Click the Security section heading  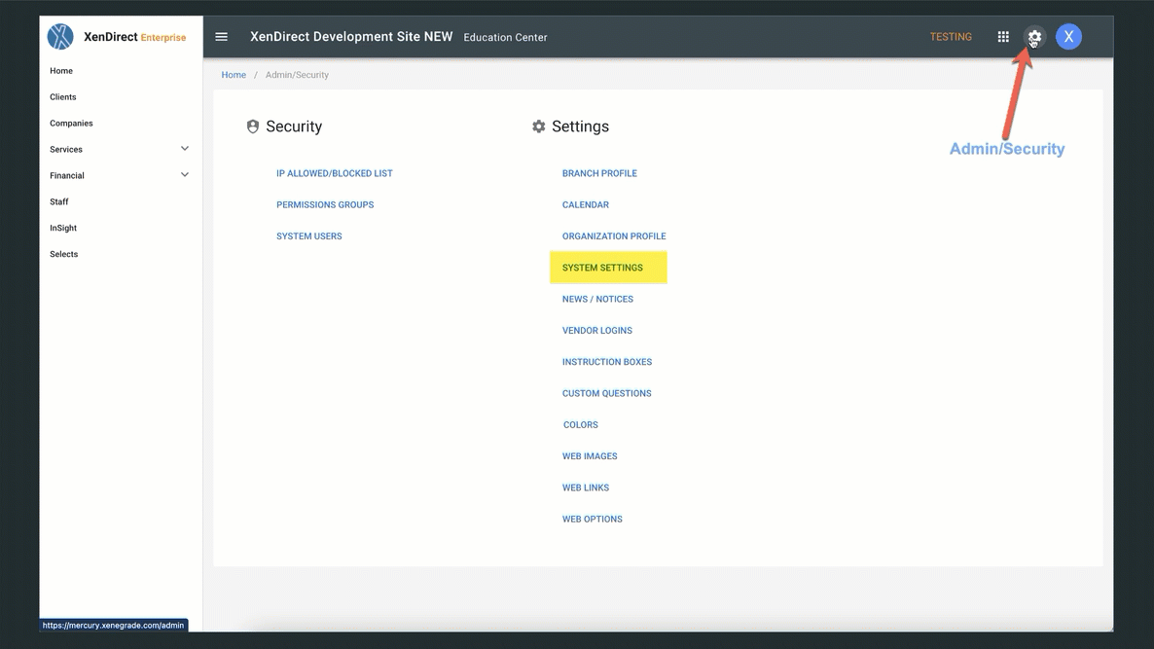coord(294,126)
